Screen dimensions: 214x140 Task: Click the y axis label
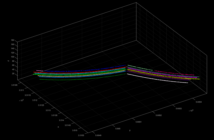point(130,130)
